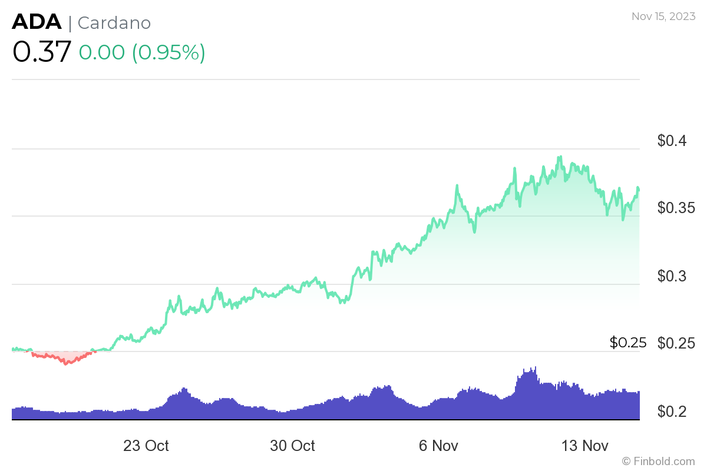
Task: Click the Nov 15, 2023 date stamp
Action: point(663,16)
